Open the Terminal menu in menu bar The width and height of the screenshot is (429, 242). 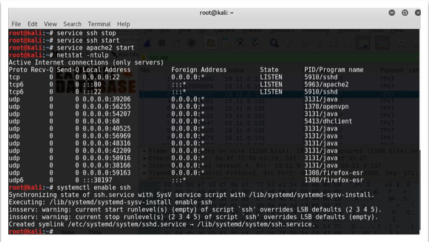click(x=99, y=24)
